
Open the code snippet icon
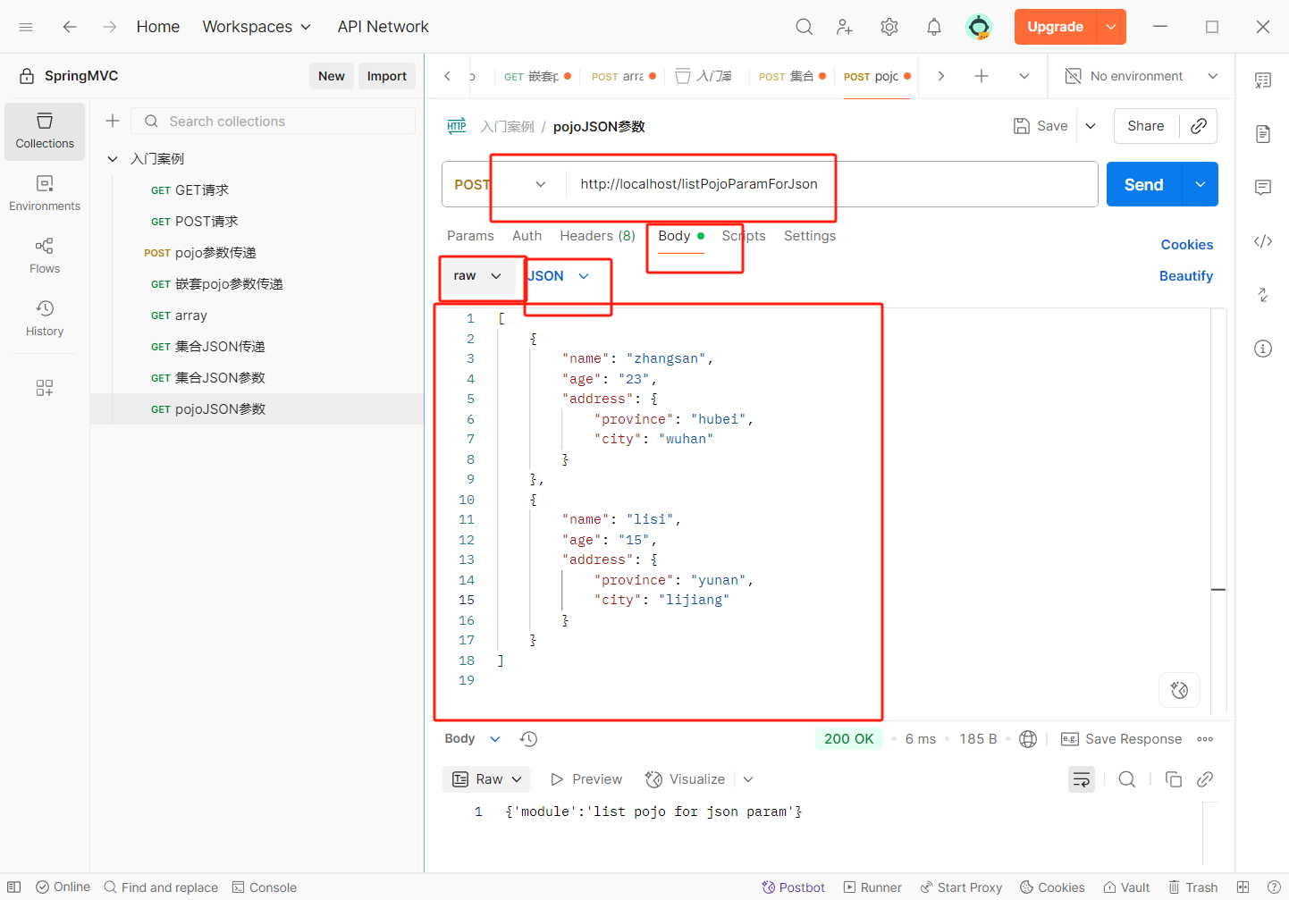pos(1263,241)
